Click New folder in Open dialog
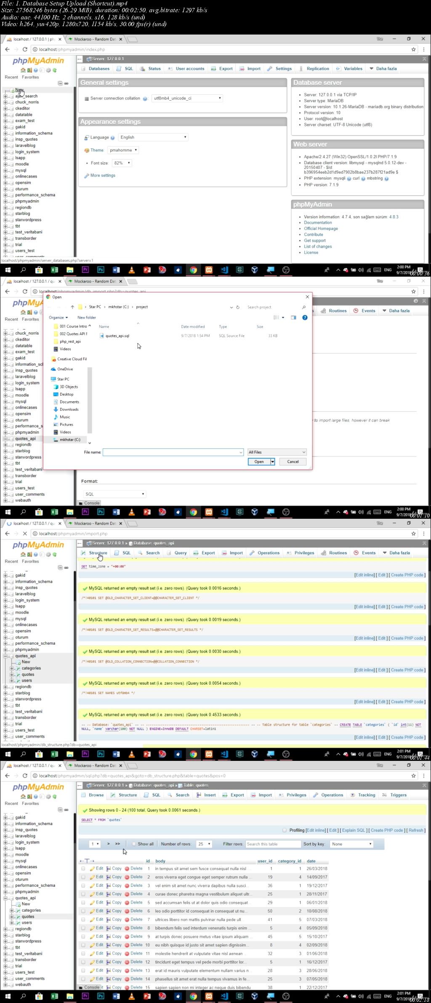Viewport: 431px width, 1003px height. 87,317
